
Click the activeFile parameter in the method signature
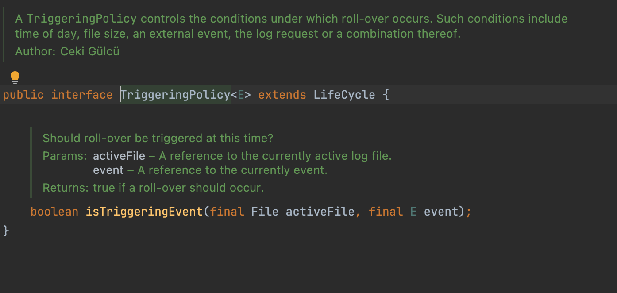click(320, 212)
